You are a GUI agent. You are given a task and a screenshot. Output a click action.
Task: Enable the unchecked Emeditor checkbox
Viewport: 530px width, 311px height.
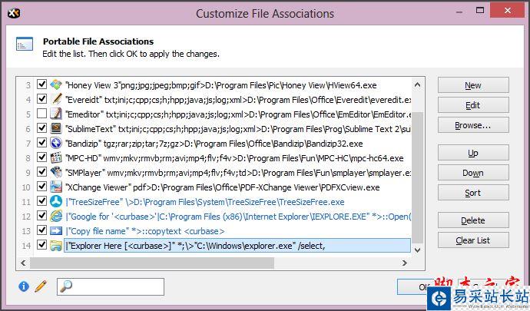click(41, 114)
